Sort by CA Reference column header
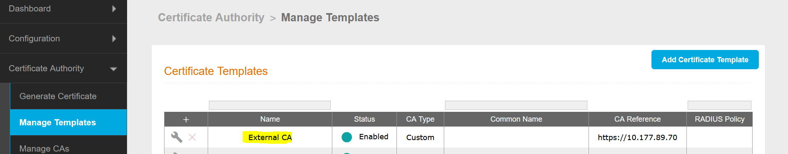Image resolution: width=788 pixels, height=154 pixels. (x=637, y=119)
